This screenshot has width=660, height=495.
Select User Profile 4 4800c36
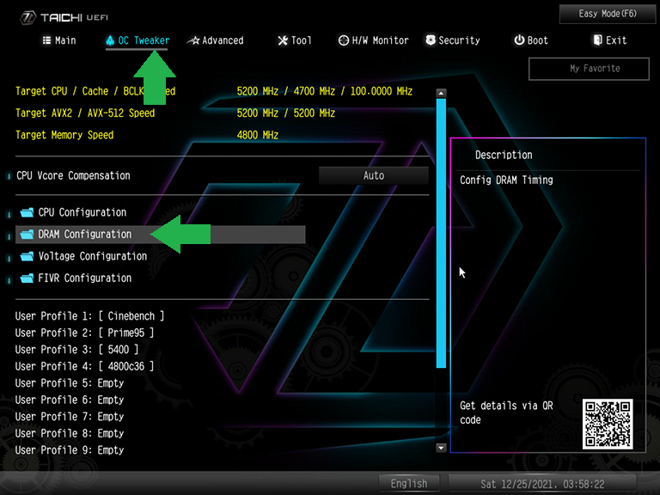(x=84, y=367)
